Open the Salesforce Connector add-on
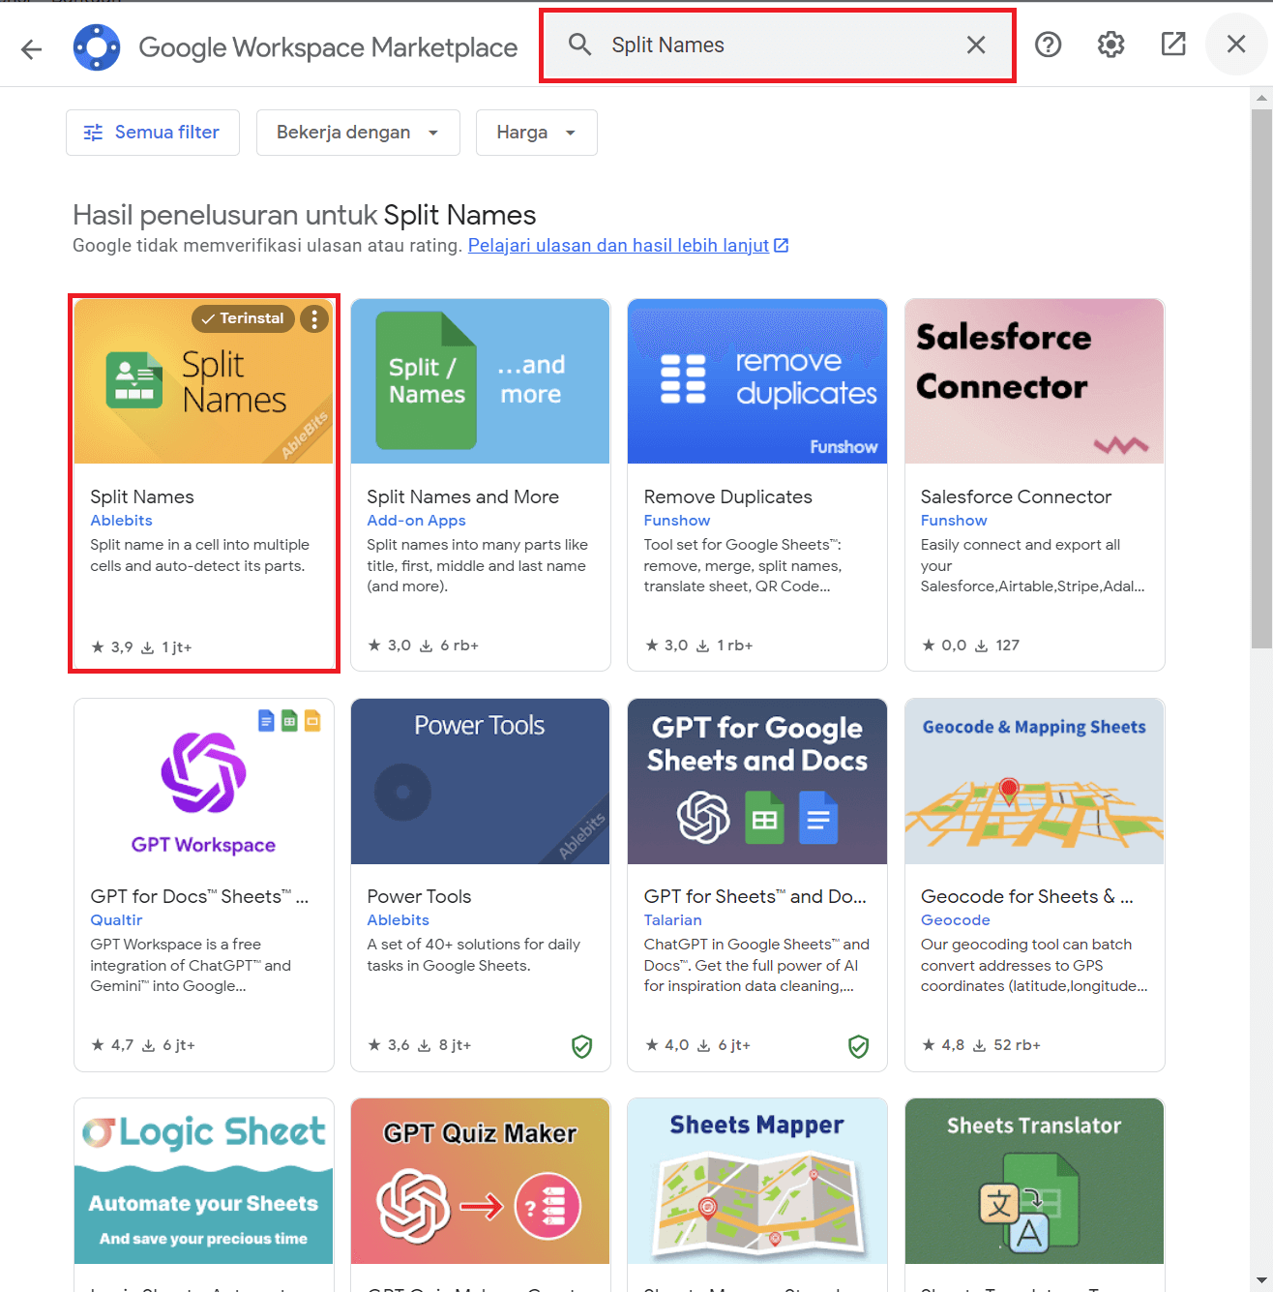The height and width of the screenshot is (1292, 1273). (1034, 484)
